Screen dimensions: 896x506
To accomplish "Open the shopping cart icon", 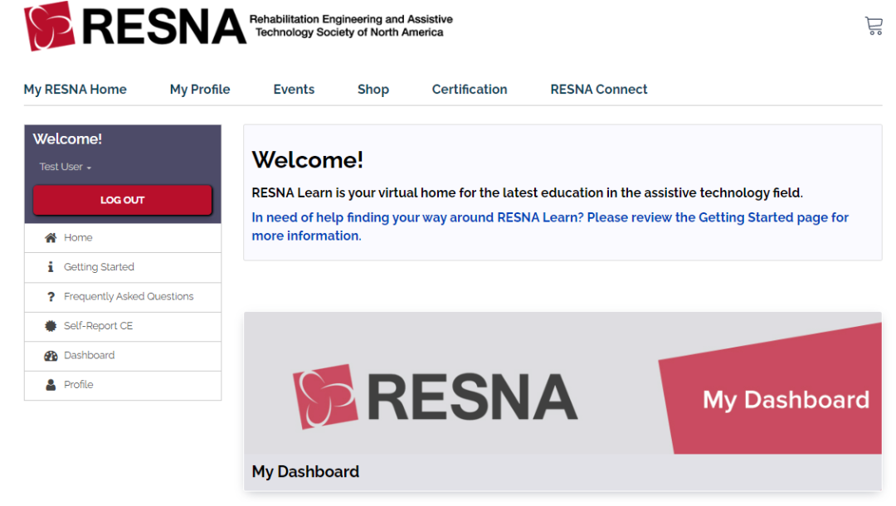I will [874, 26].
